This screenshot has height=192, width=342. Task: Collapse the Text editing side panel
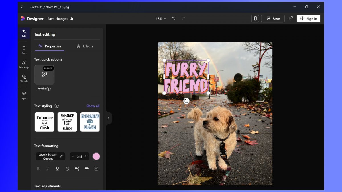tap(108, 118)
